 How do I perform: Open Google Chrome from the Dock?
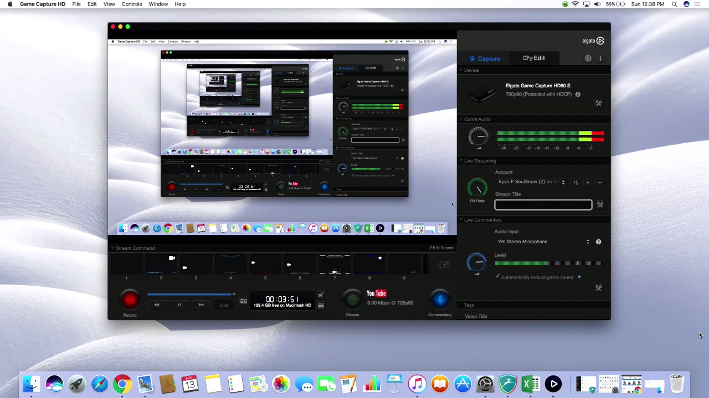122,384
